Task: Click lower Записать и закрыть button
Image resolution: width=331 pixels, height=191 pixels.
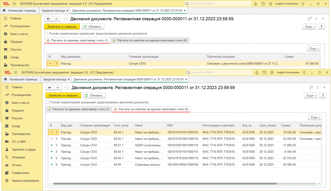Action: [x=63, y=95]
